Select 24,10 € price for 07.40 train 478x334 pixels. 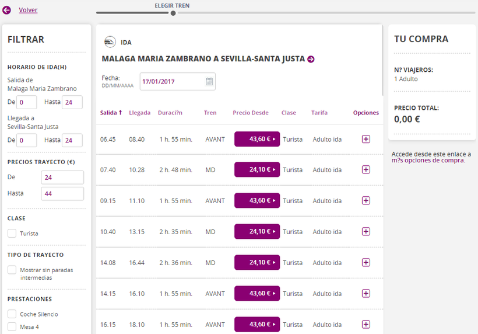[x=257, y=169]
